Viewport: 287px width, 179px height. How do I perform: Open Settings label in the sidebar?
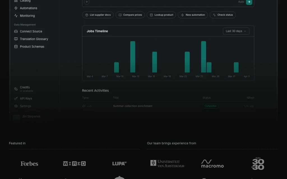point(26,106)
